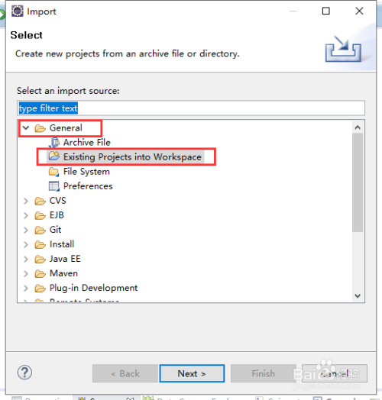Click the Git folder icon
The width and height of the screenshot is (382, 400).
[x=40, y=230]
